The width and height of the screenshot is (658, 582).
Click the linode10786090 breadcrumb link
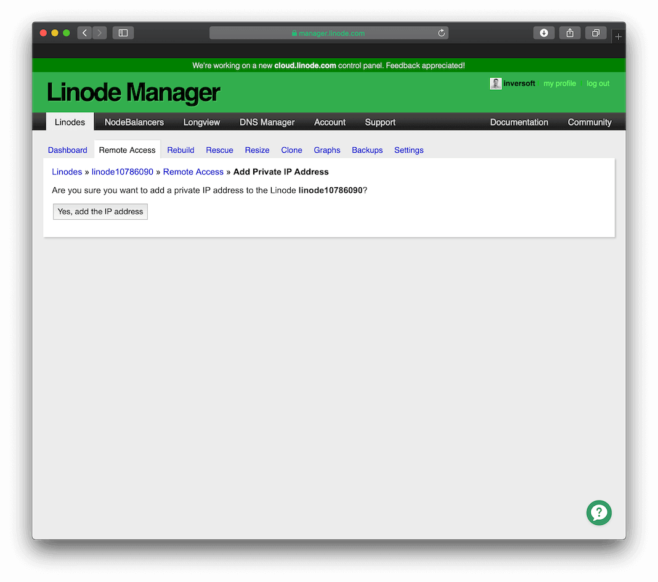pos(123,172)
